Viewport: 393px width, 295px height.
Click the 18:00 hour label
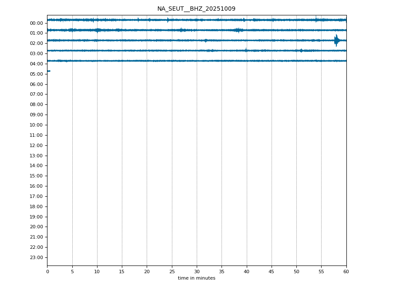[36, 206]
